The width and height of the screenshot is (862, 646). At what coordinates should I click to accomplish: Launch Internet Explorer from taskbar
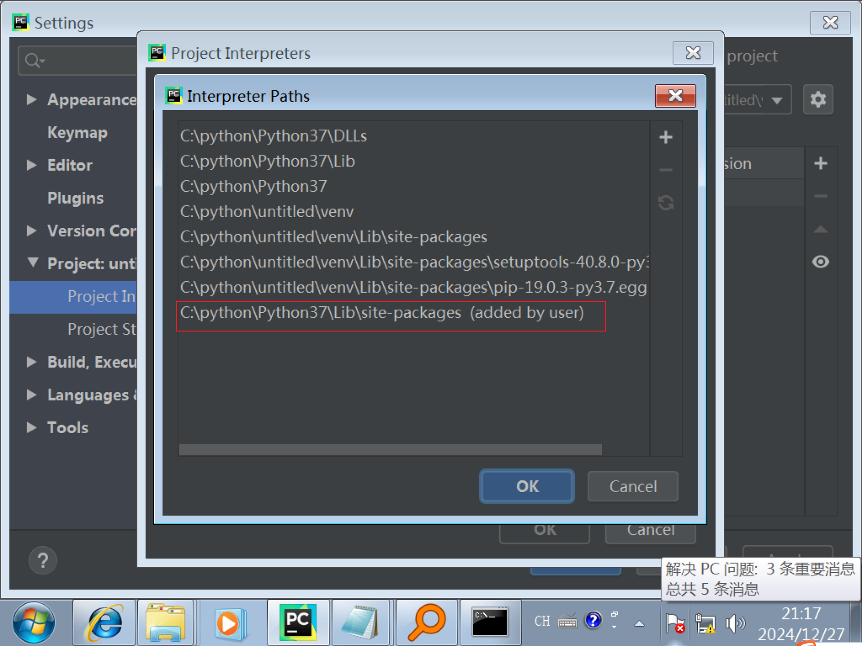pyautogui.click(x=104, y=623)
